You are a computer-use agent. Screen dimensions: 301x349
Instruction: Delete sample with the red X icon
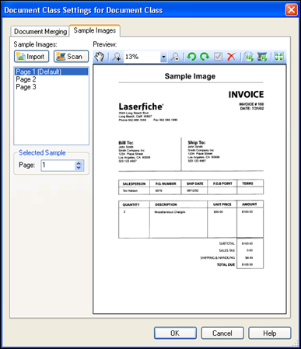(x=231, y=57)
